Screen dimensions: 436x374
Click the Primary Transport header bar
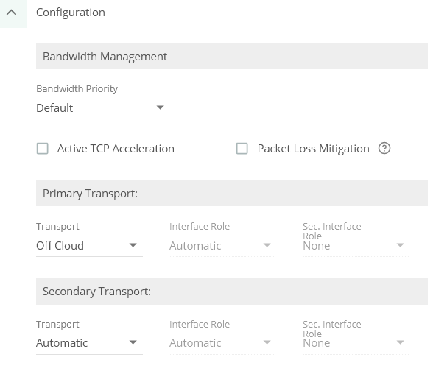pyautogui.click(x=232, y=193)
